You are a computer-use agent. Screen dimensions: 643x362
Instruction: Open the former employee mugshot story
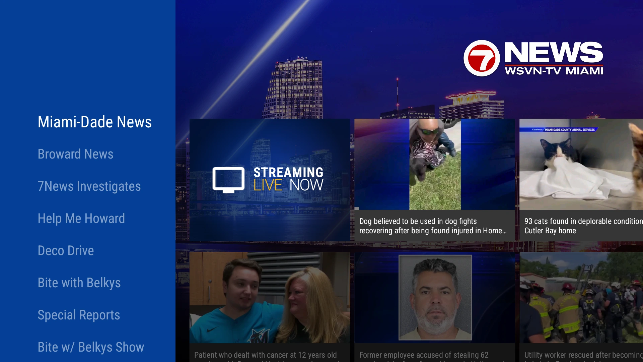pos(435,298)
